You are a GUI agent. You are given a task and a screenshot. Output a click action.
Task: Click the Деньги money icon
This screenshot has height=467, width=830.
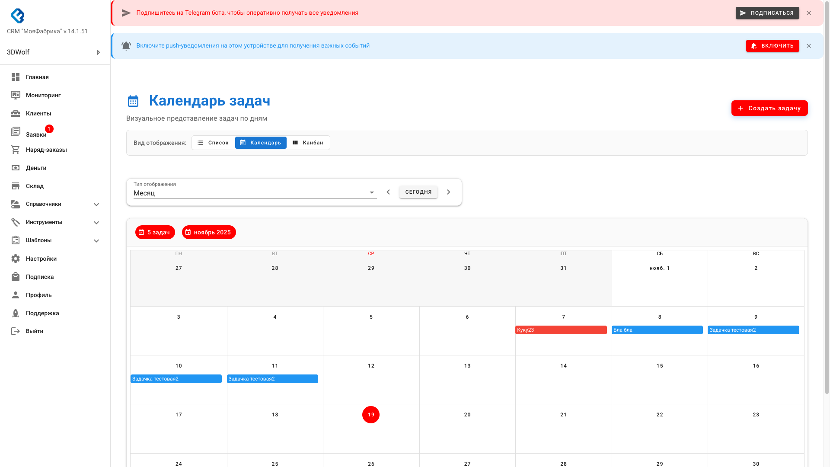(16, 168)
